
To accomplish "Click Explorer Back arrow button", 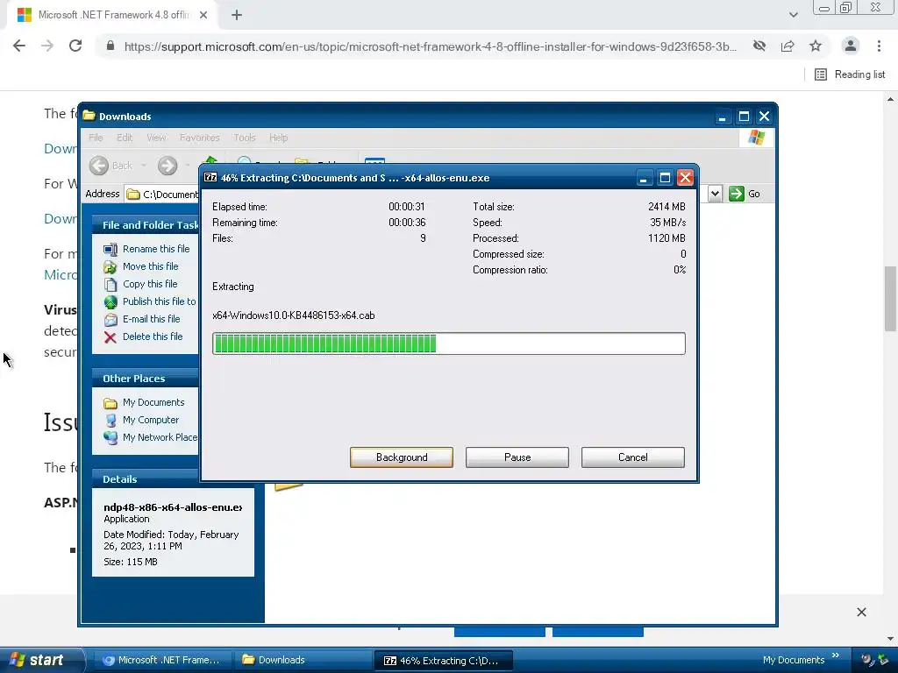I will [99, 166].
